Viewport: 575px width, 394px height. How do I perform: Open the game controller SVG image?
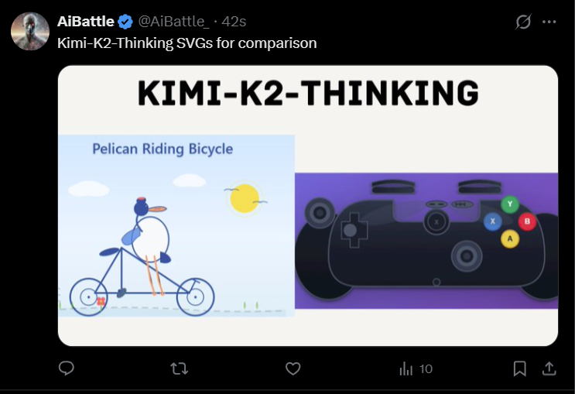[x=426, y=241]
